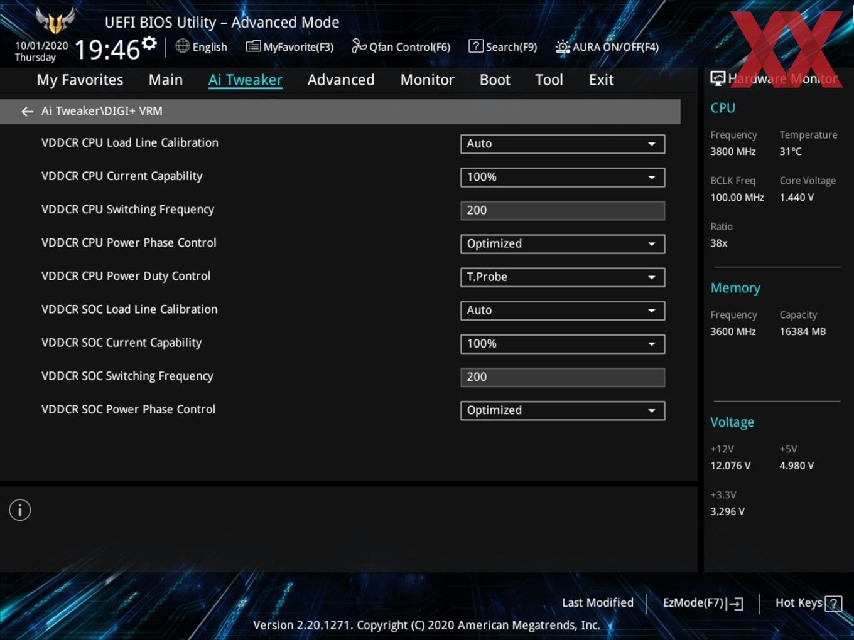The width and height of the screenshot is (854, 640).
Task: Select the Ai Tweaker tab
Action: 246,80
